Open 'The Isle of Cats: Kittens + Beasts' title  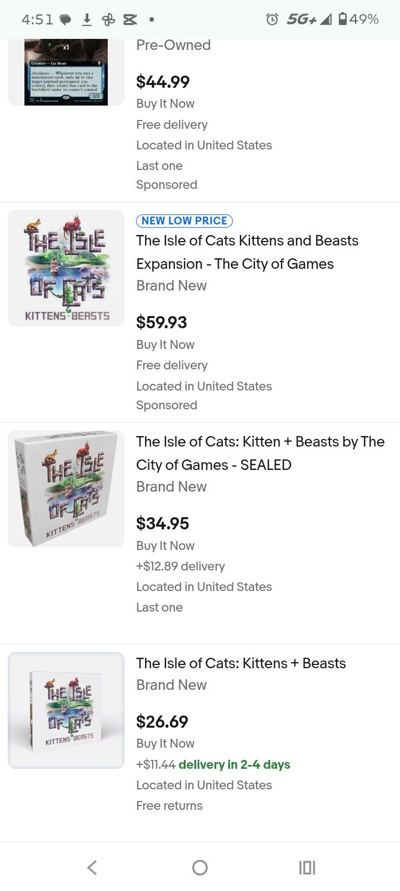(241, 663)
